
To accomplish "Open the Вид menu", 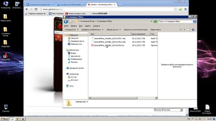I will point(81,26).
